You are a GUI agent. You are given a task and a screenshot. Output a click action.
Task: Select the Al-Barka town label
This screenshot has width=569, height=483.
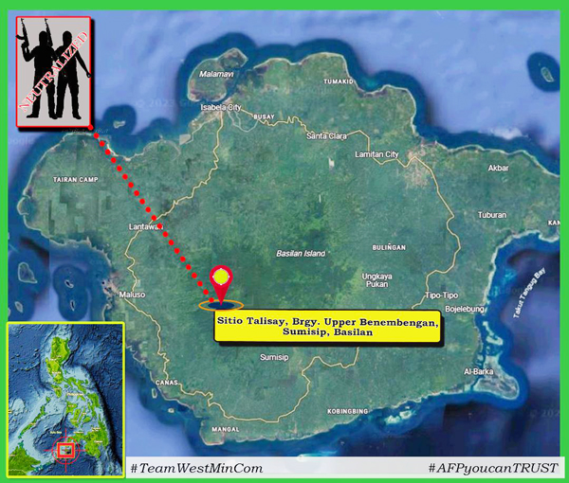[478, 371]
